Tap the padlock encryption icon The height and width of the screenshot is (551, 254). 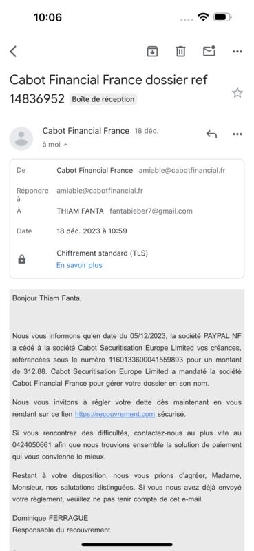pos(22,260)
